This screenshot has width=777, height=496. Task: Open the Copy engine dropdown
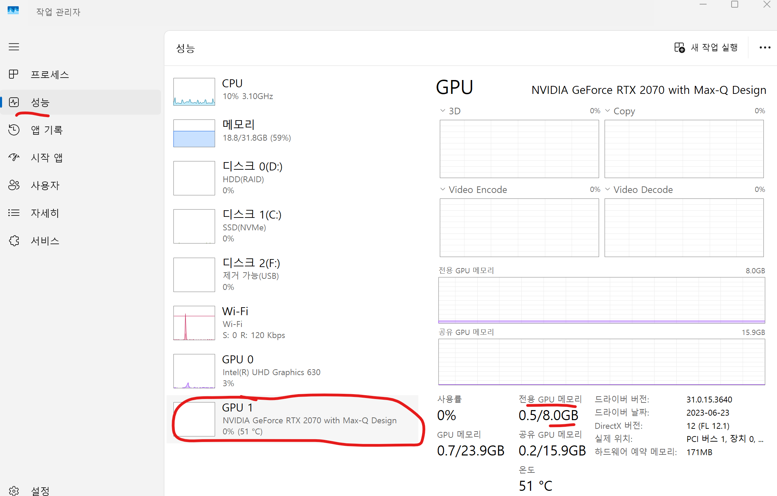click(607, 111)
